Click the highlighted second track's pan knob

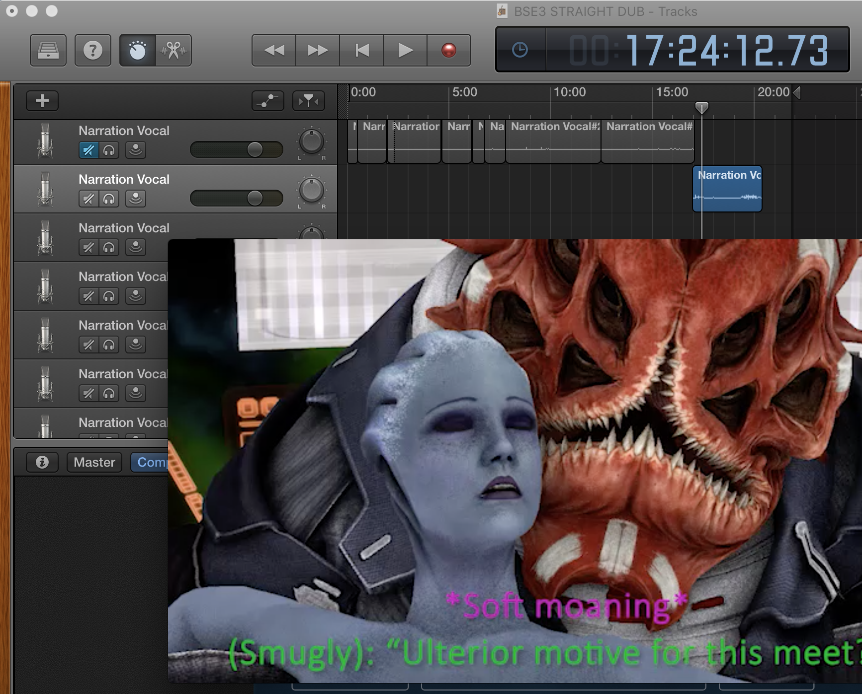(312, 191)
